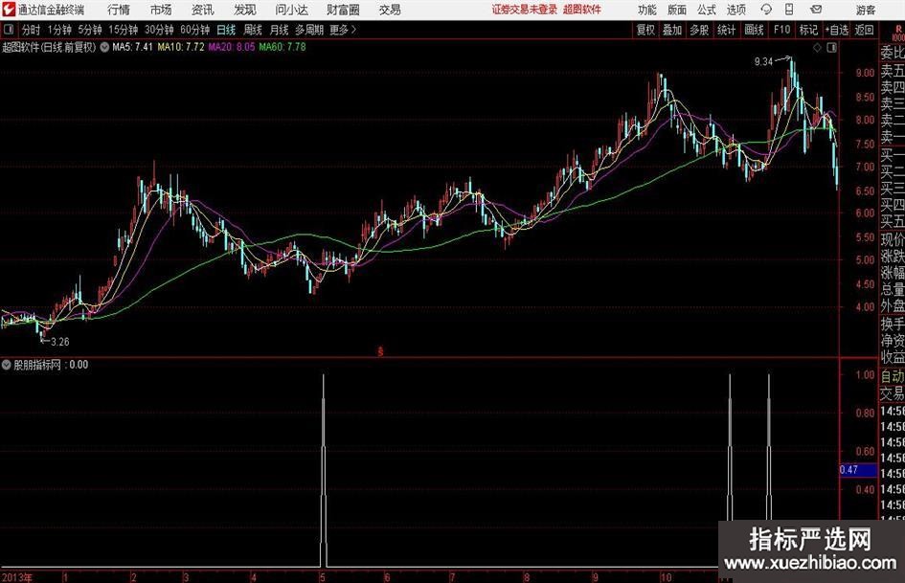Image resolution: width=905 pixels, height=583 pixels.
Task: Click the 标记 mark button
Action: (x=808, y=30)
